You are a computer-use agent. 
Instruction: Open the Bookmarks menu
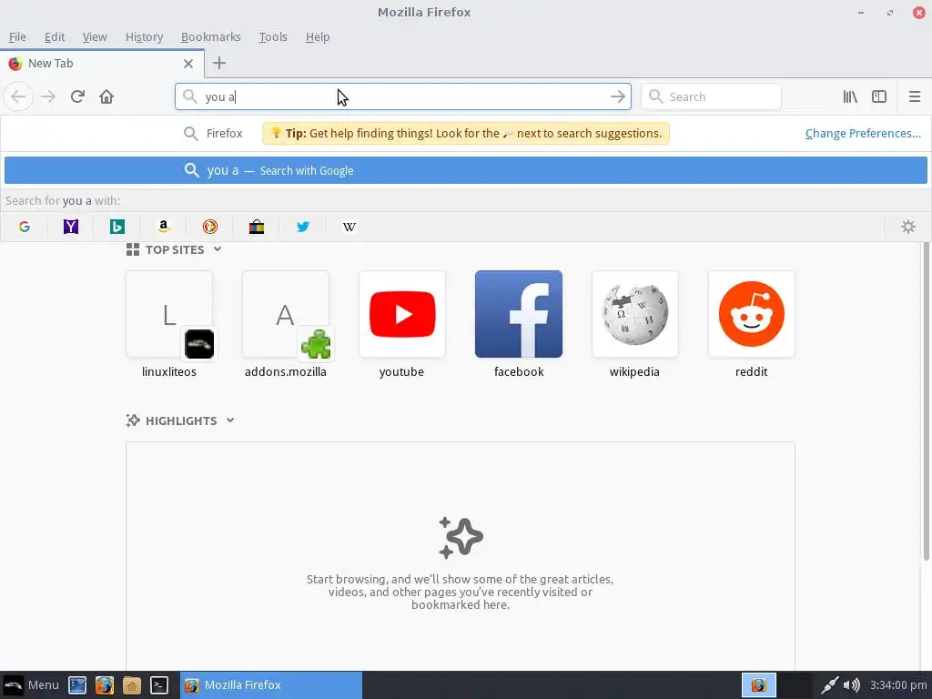(x=210, y=36)
